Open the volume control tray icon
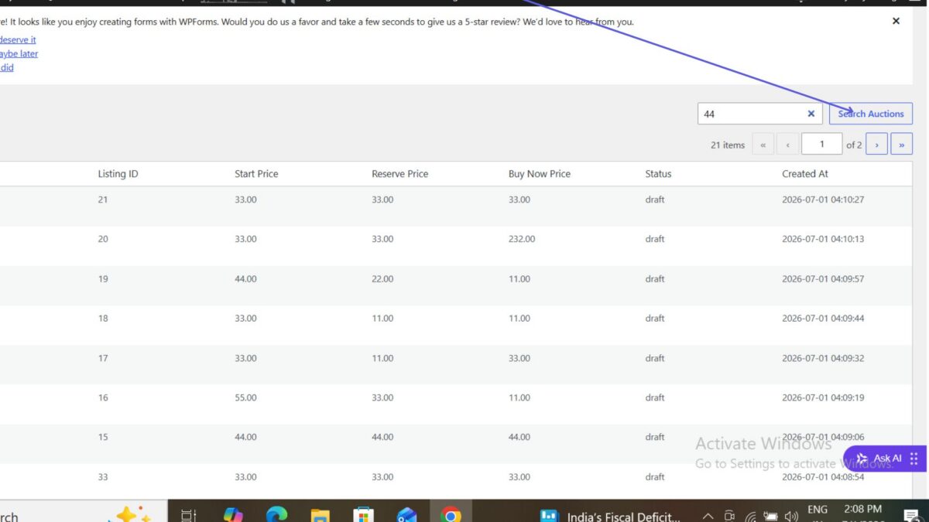Screen dimensions: 929x522 coord(791,516)
